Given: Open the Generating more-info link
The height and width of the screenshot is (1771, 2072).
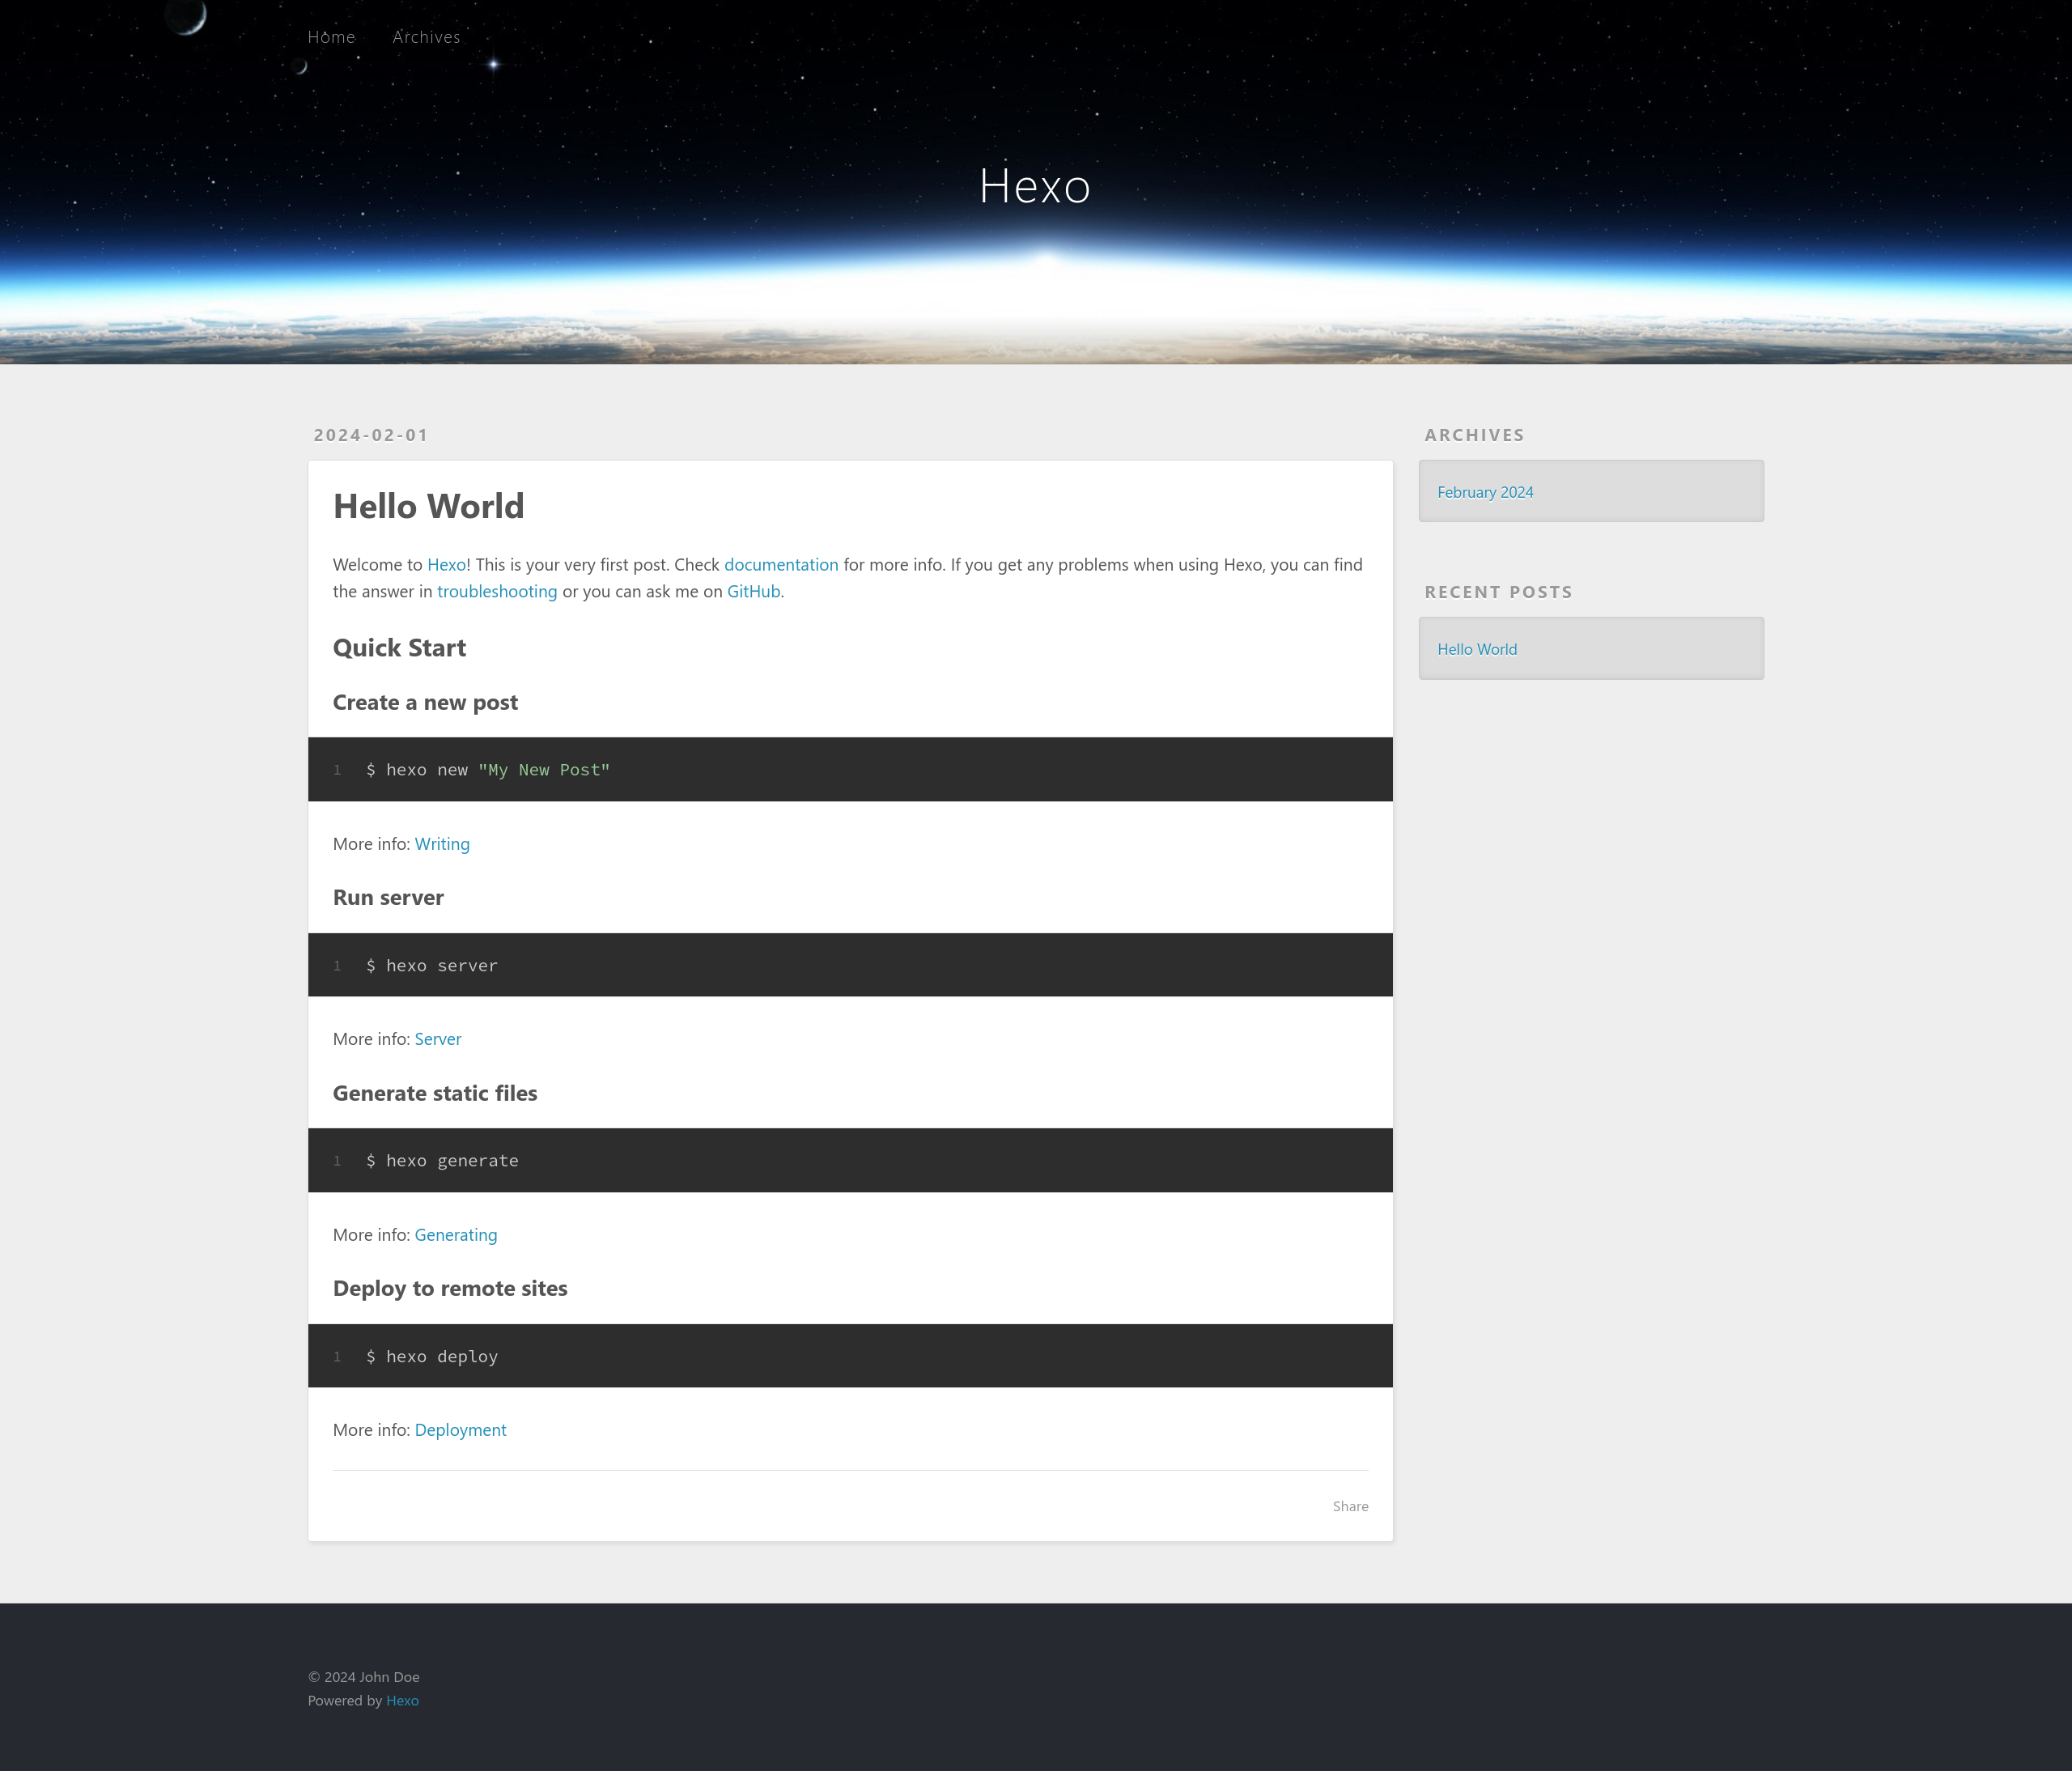Looking at the screenshot, I should point(455,1235).
